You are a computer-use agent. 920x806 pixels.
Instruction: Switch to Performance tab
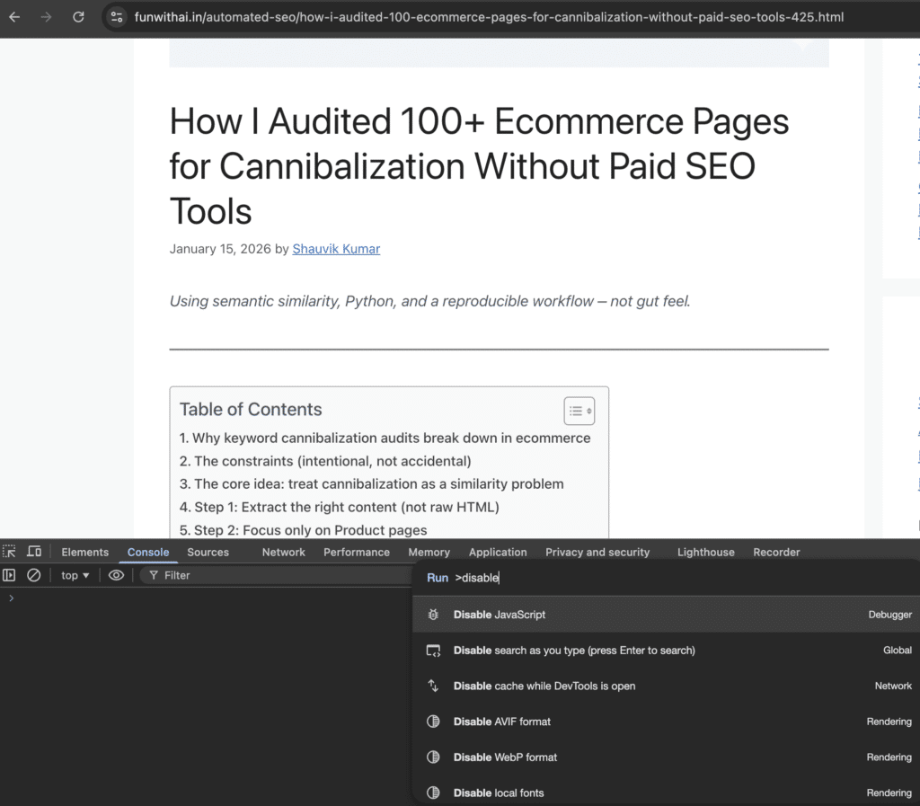point(356,552)
